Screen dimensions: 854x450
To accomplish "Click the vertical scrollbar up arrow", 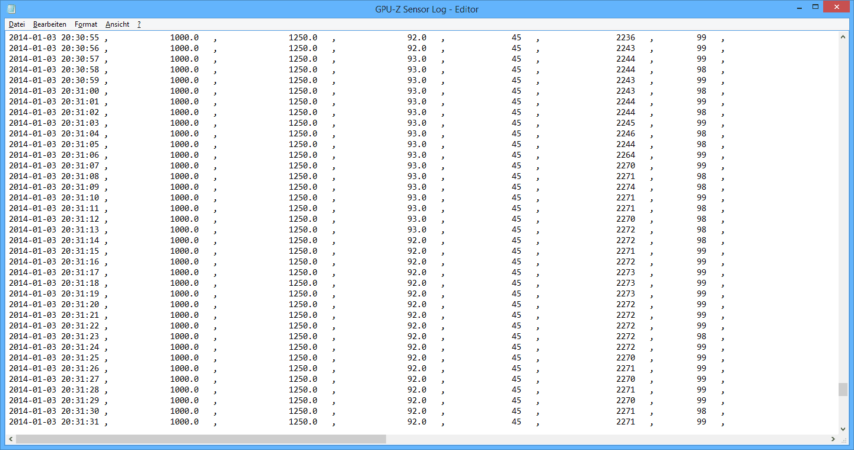I will (843, 37).
